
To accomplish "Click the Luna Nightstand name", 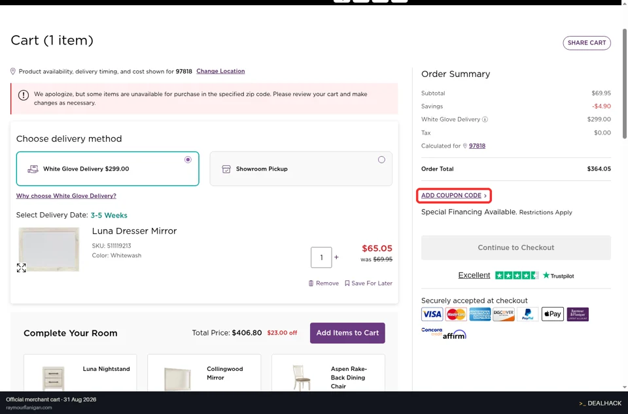I will click(106, 369).
